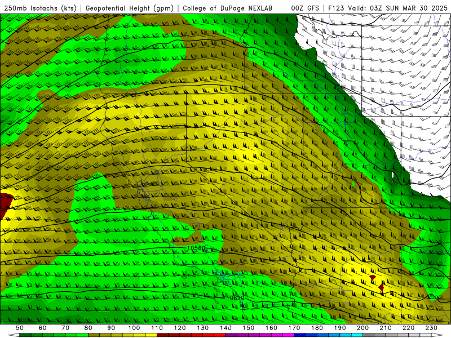Click the 220 knot label on color scale
This screenshot has width=451, height=338.
409,328
